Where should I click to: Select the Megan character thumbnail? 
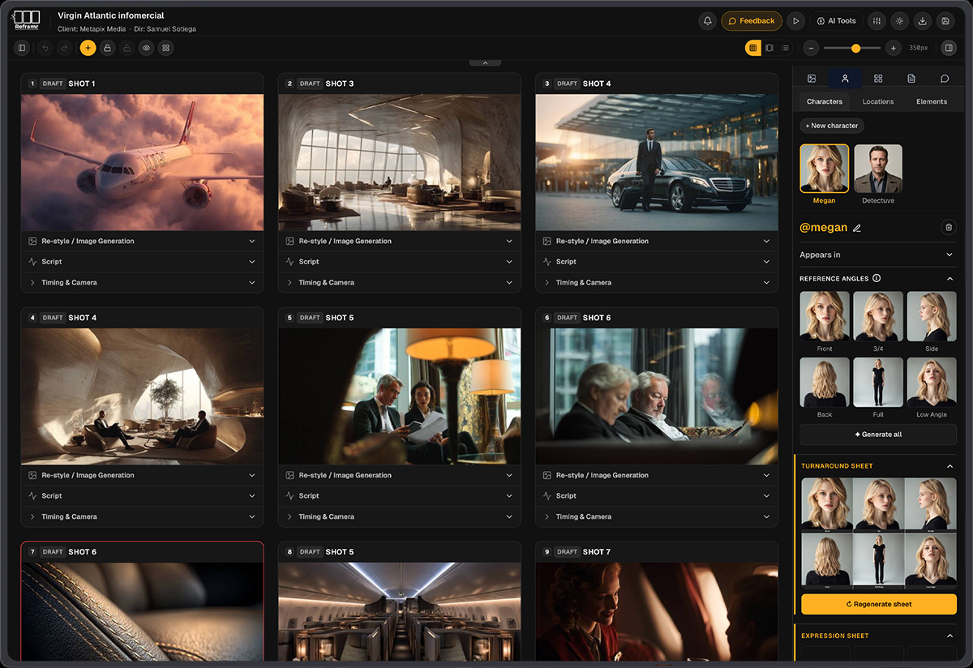click(x=825, y=169)
